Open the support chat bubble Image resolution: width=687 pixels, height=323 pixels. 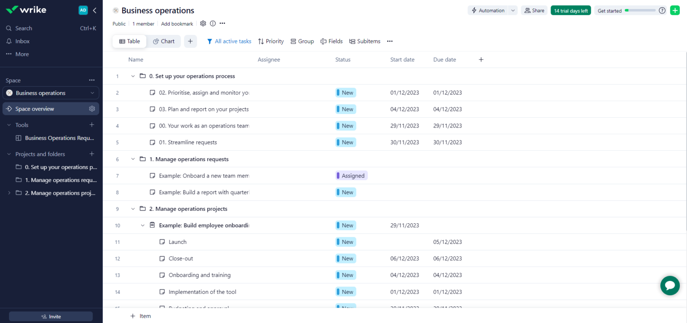coord(670,285)
